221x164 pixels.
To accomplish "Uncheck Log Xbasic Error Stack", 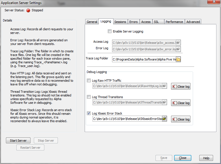I will pyautogui.click(x=89, y=113).
